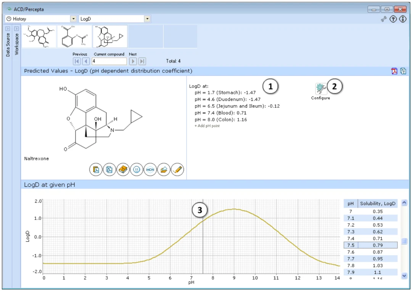Screen dimensions: 412x291
Task: Click the table scrollbar down arrow
Action: (x=404, y=275)
